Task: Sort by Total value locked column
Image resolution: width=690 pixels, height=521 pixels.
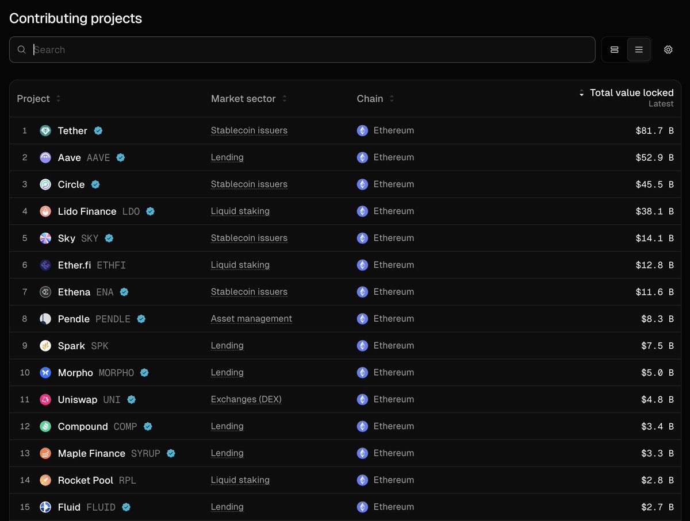Action: (626, 93)
